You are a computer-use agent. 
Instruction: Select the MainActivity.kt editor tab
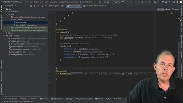[74, 6]
